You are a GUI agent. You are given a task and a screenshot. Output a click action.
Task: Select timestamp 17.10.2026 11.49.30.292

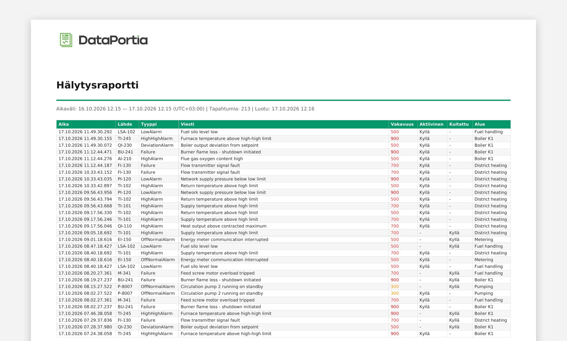[x=85, y=132]
